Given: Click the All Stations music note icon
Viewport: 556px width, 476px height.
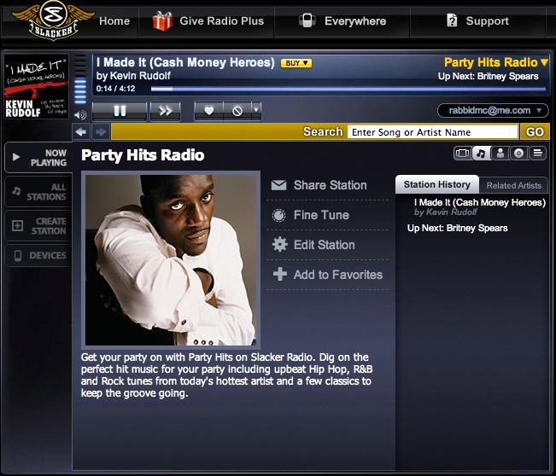Looking at the screenshot, I should [17, 191].
